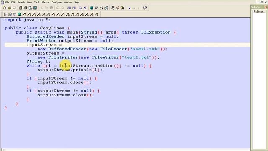
Task: Click the class name CopyLines
Action: (x=52, y=28)
